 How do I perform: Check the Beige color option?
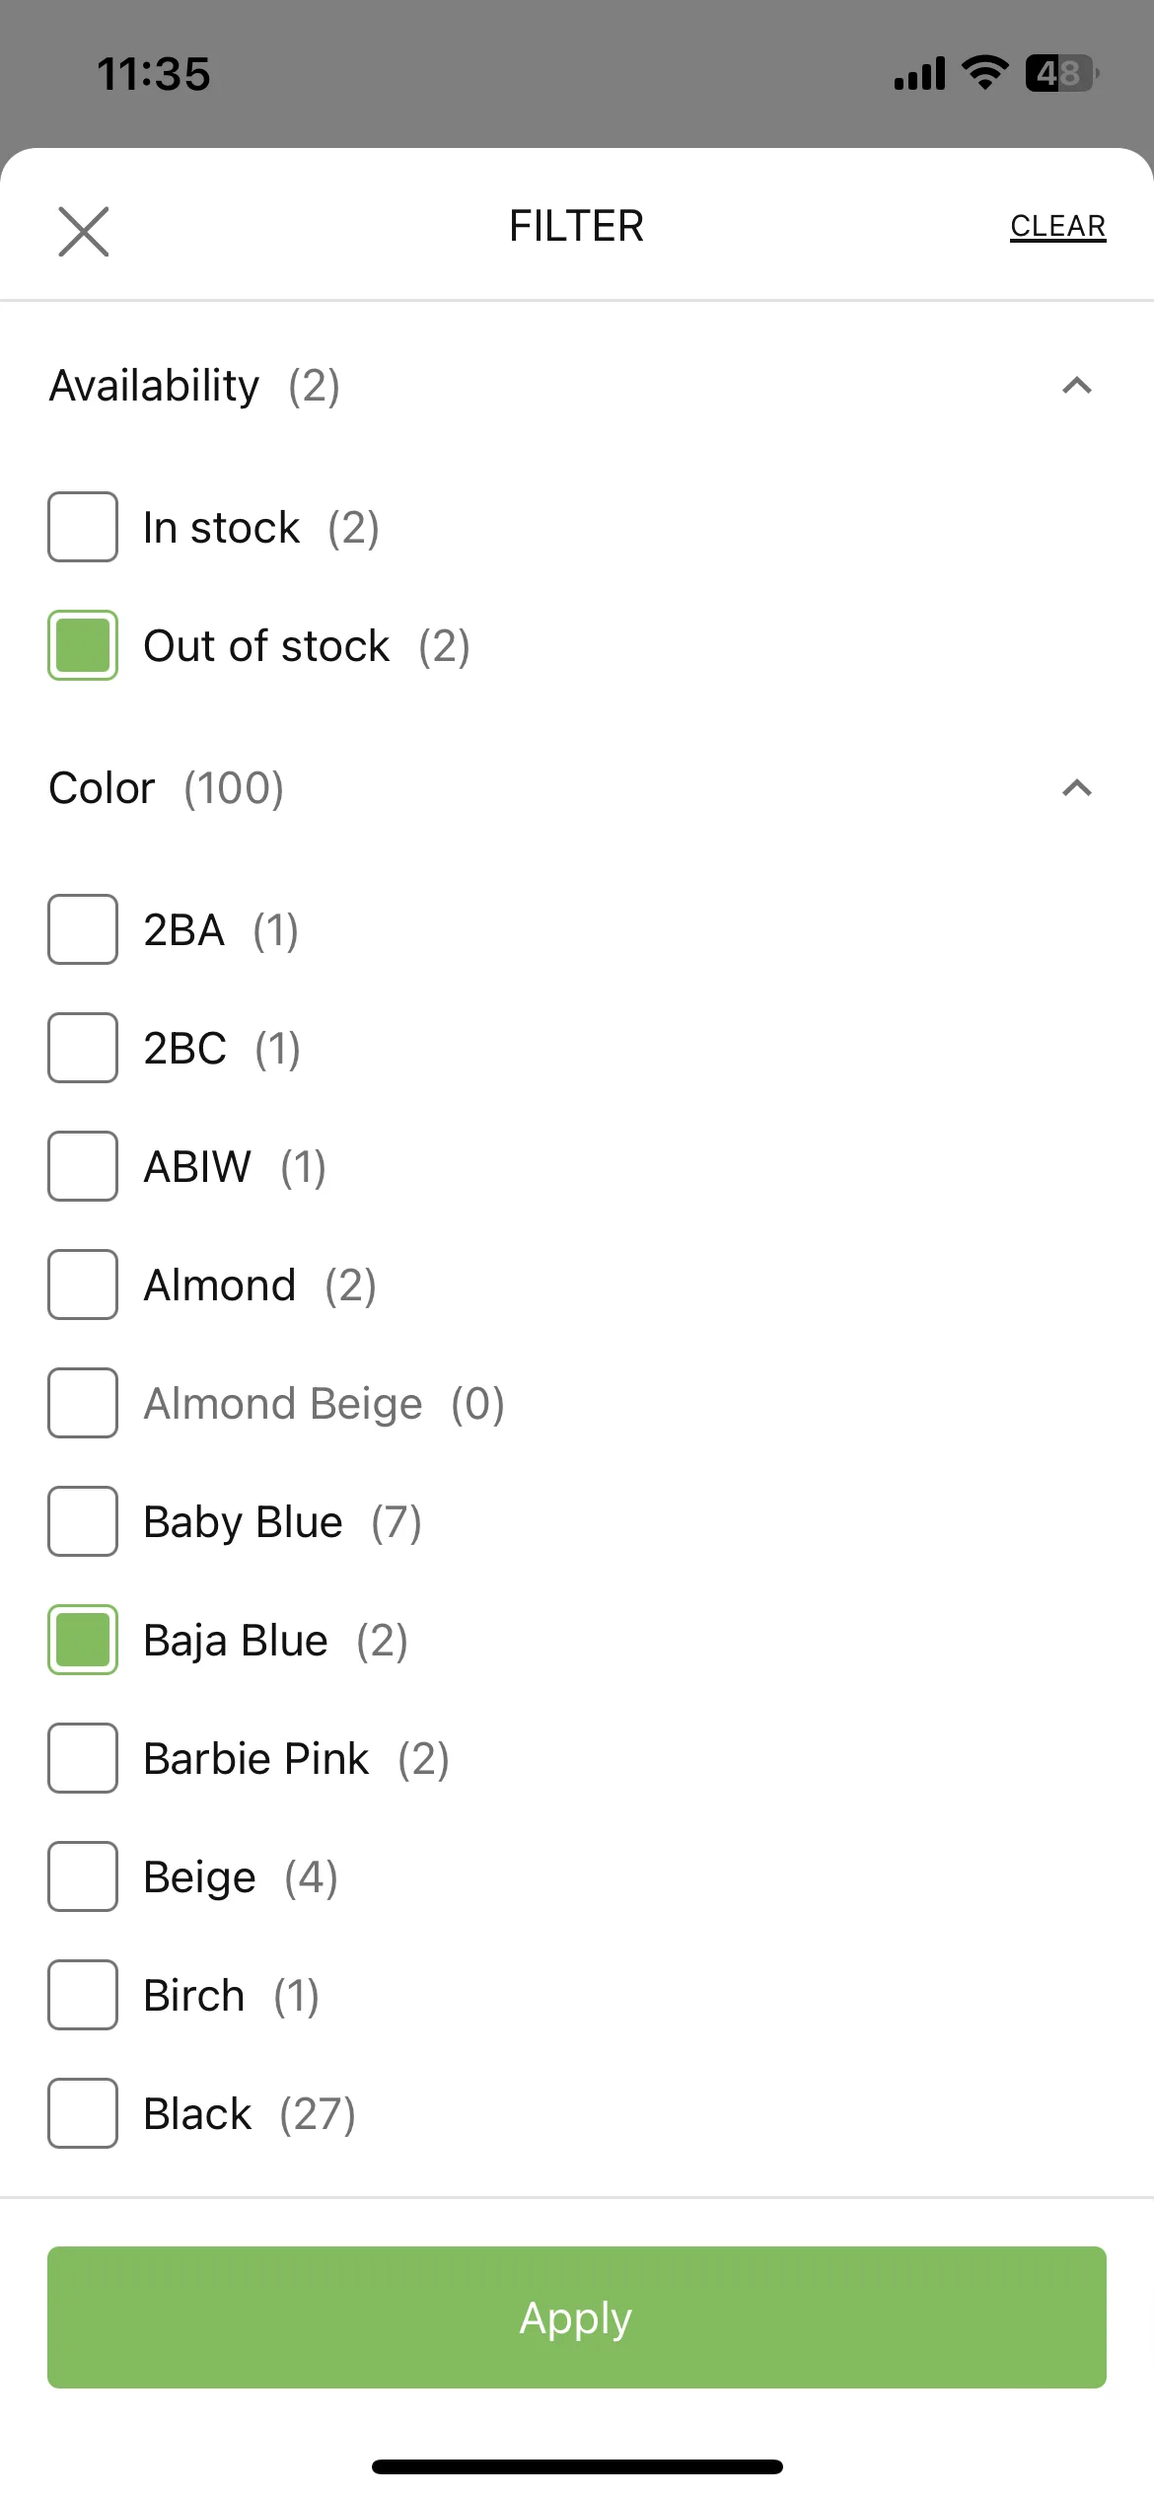[x=83, y=1876]
